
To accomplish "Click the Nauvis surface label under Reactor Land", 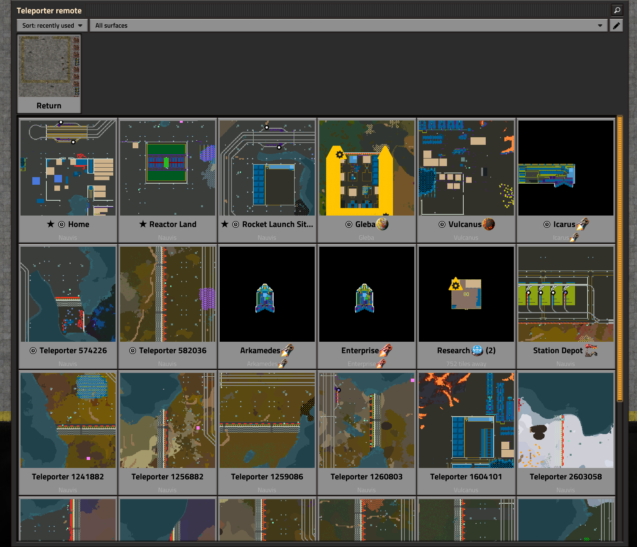I will [167, 238].
